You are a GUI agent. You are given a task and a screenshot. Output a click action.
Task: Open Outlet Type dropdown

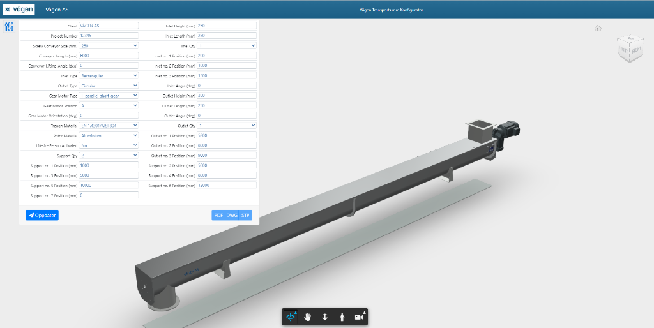coord(109,86)
